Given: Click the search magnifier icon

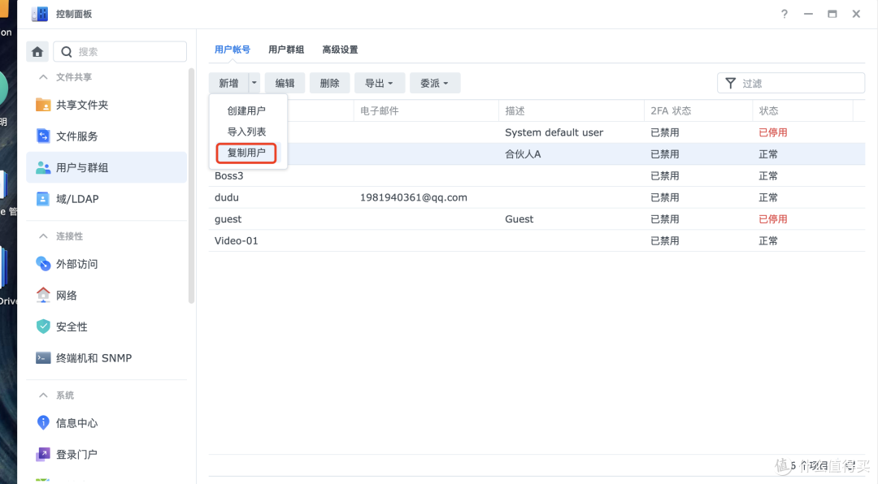Looking at the screenshot, I should [67, 52].
